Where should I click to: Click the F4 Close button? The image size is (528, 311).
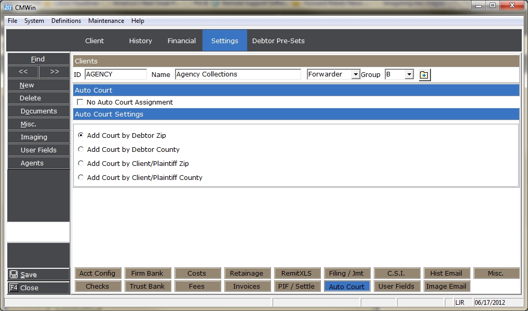(38, 288)
